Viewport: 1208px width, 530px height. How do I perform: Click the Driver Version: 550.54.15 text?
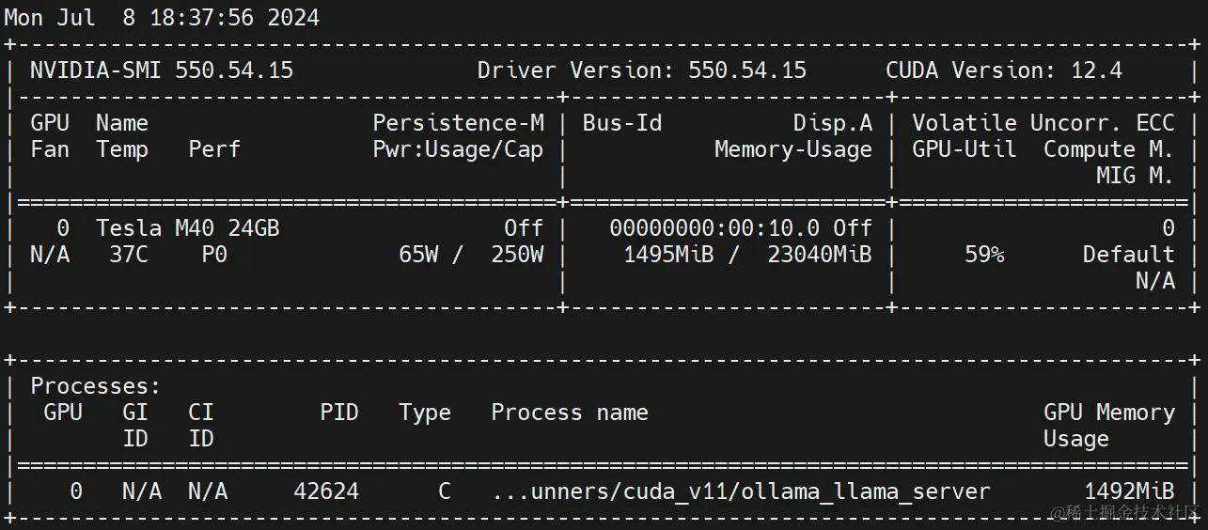(641, 70)
